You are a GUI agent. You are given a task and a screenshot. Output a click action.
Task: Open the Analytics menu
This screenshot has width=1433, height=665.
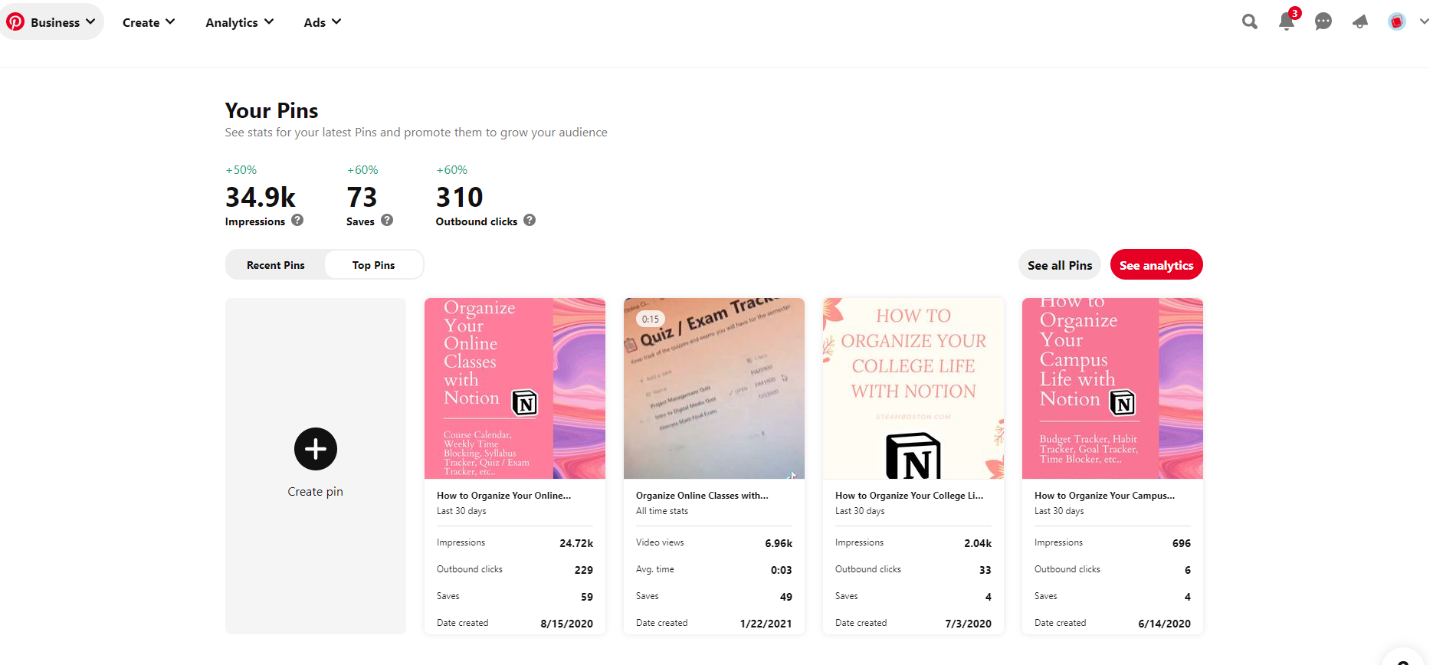[x=239, y=22]
